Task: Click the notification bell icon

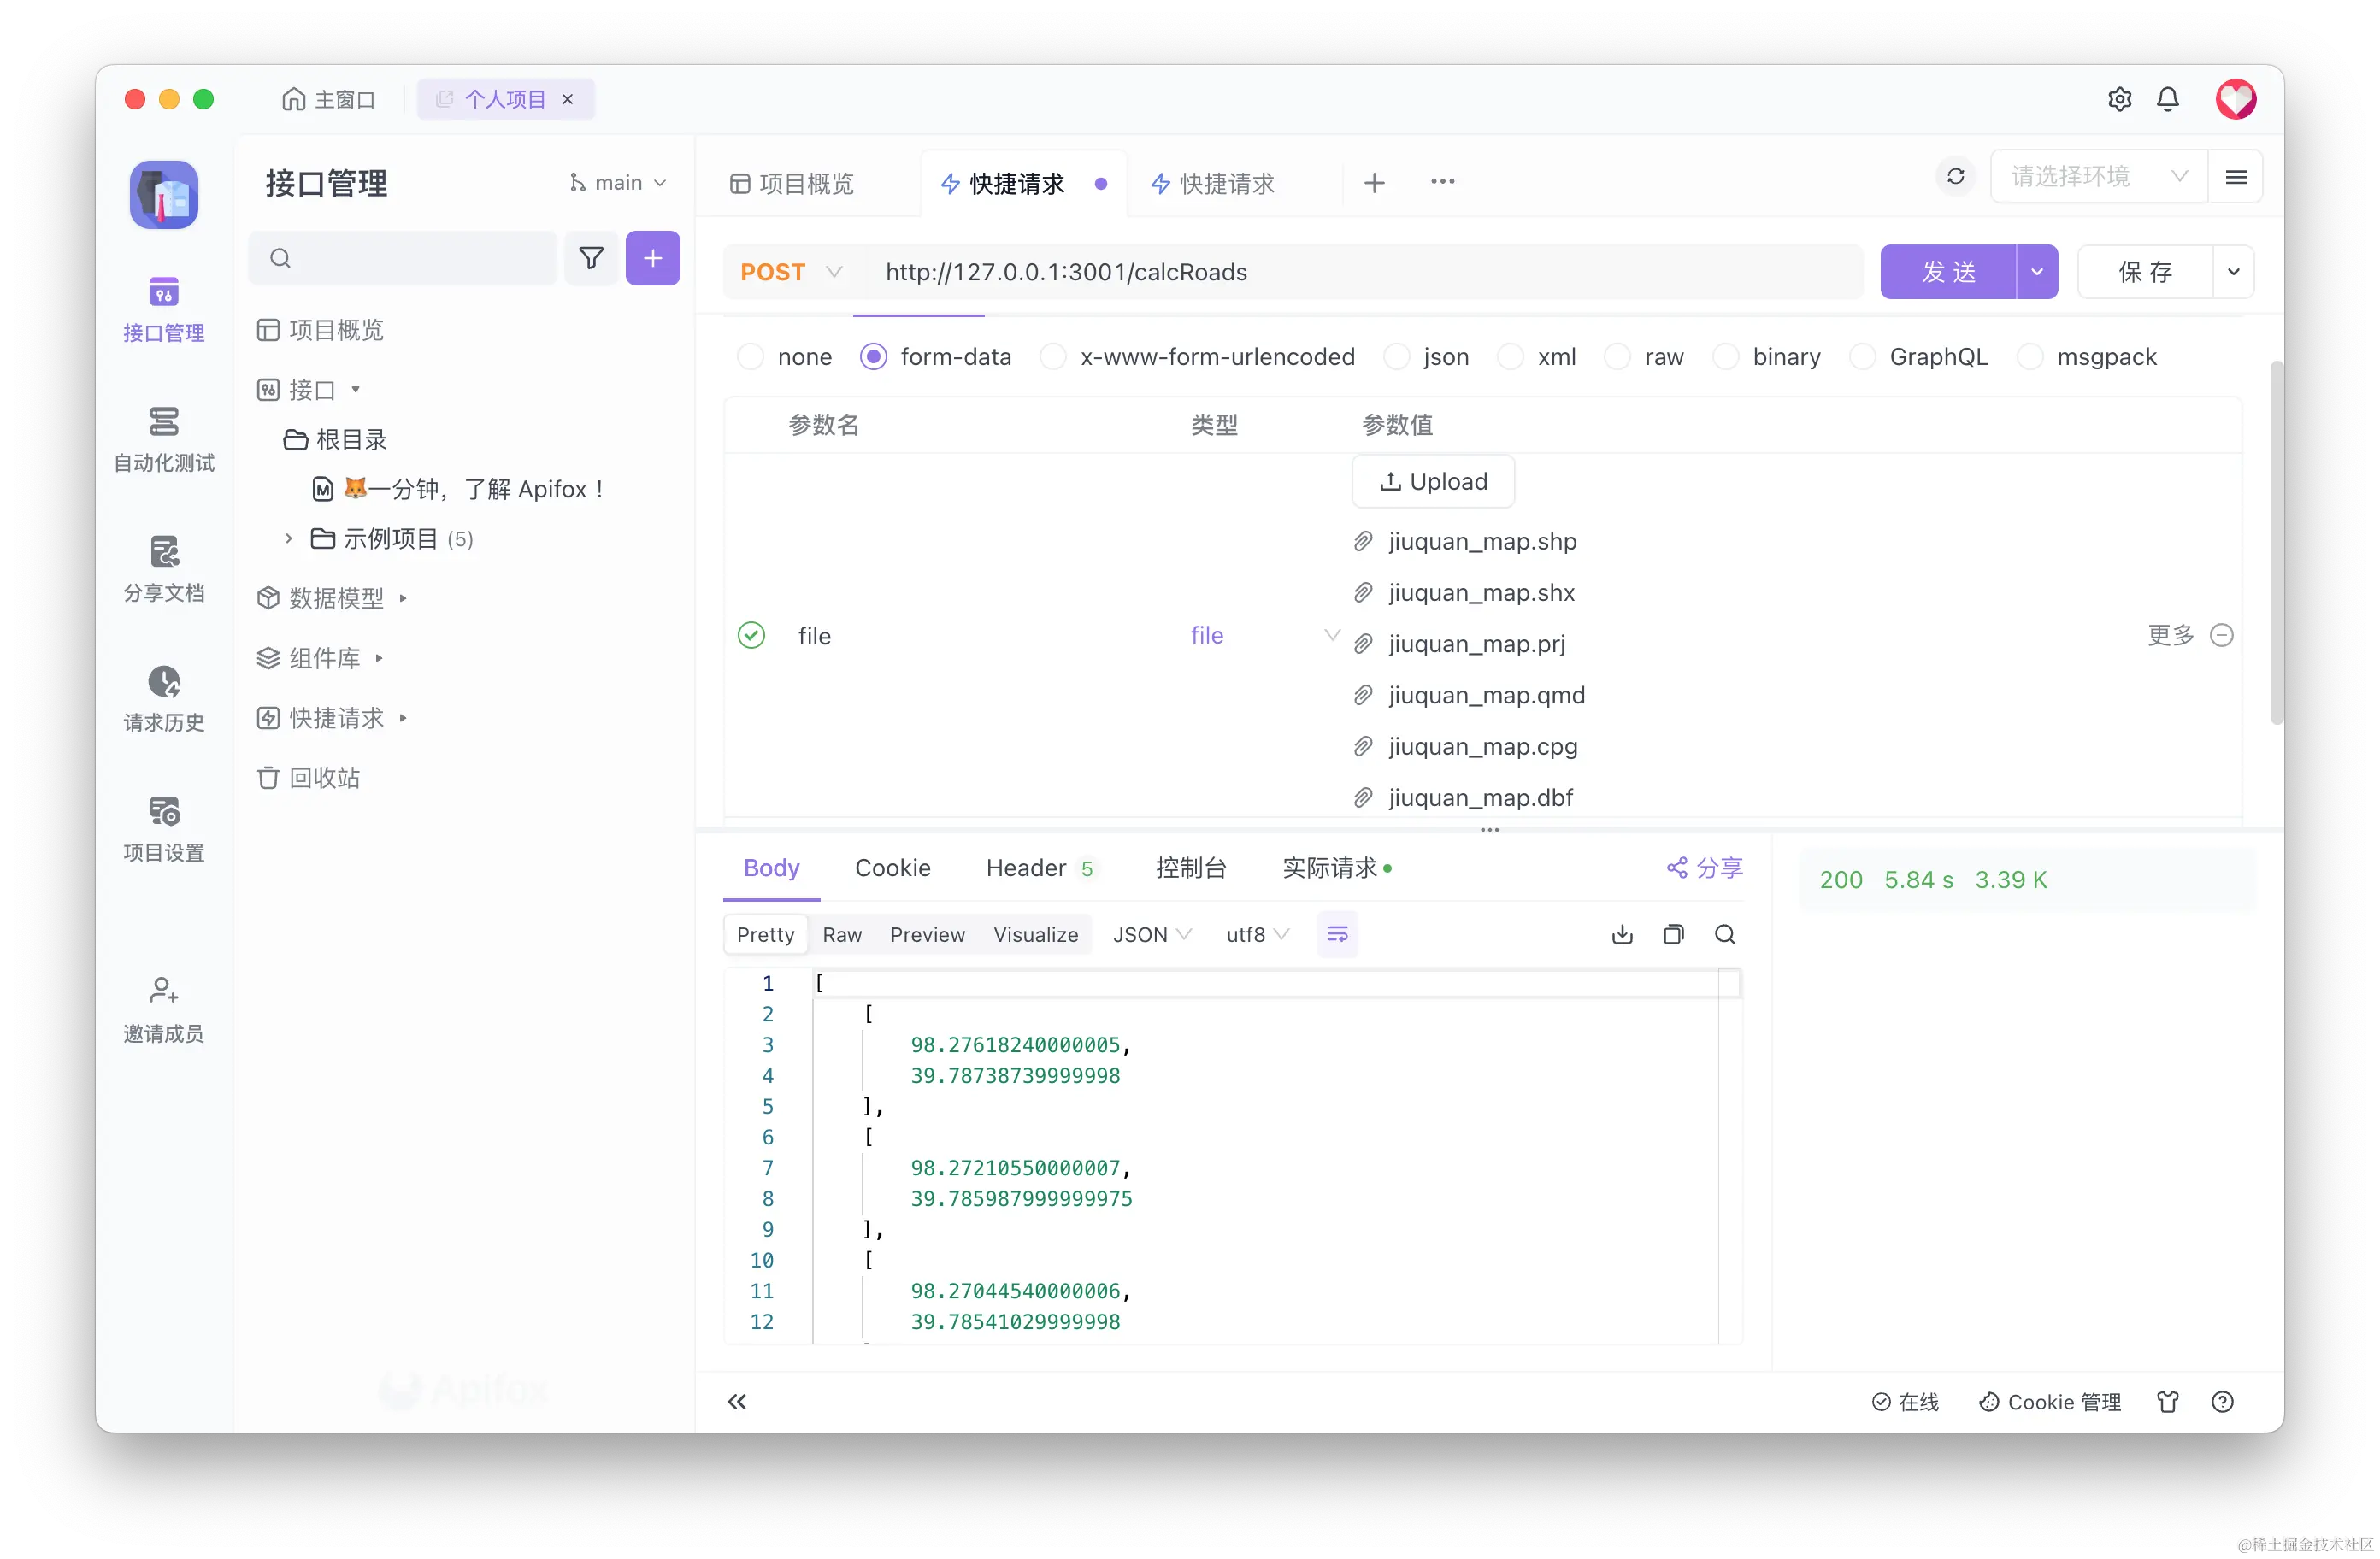Action: point(2167,99)
